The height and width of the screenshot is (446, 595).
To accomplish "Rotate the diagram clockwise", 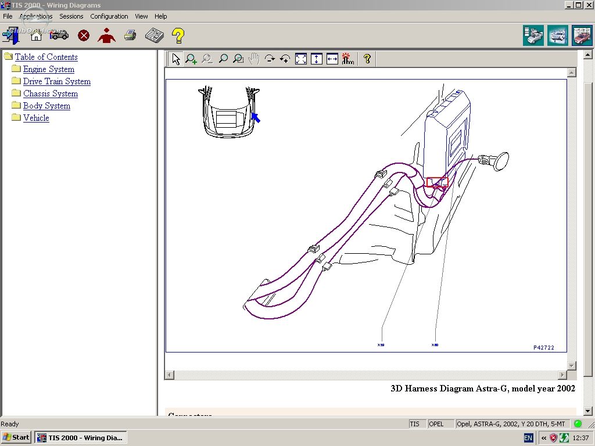I will pyautogui.click(x=270, y=59).
